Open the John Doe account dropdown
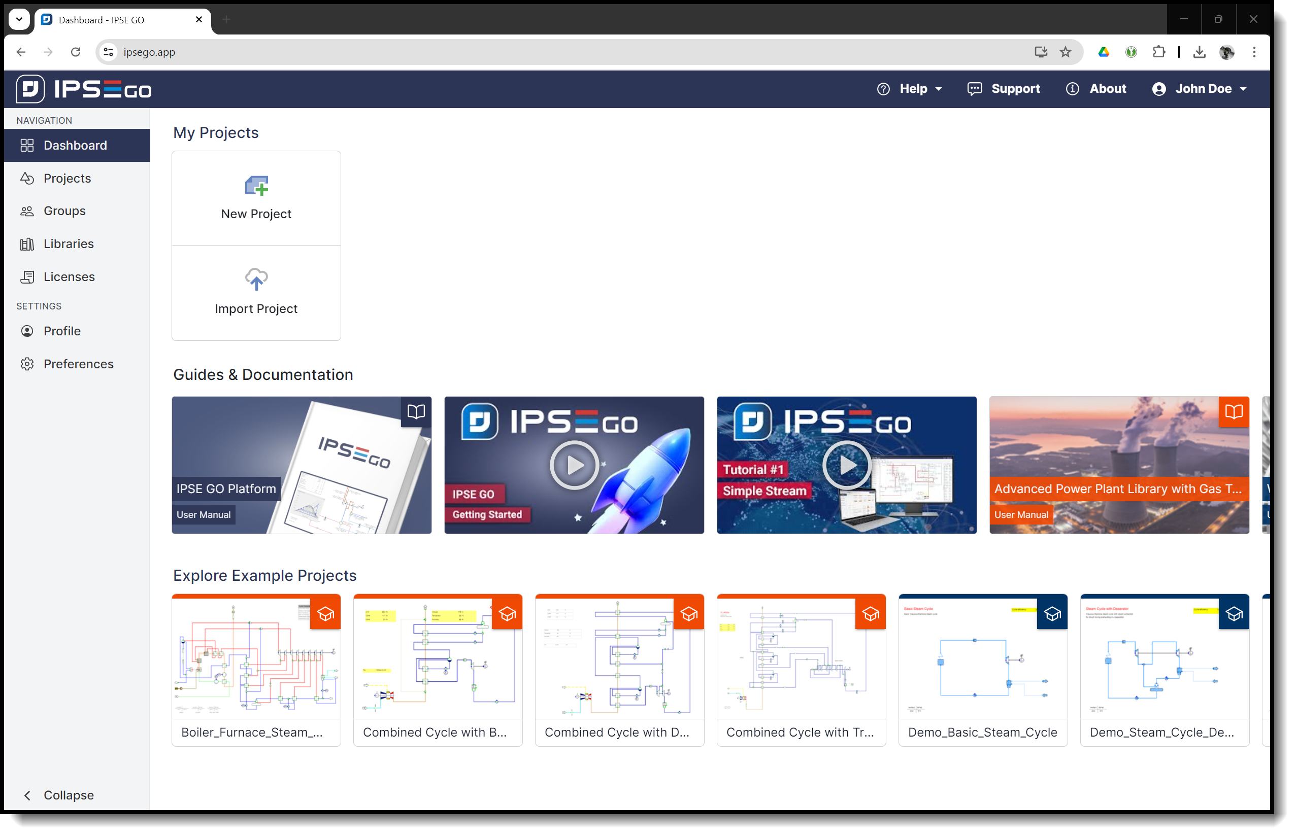This screenshot has width=1297, height=837. click(1199, 89)
